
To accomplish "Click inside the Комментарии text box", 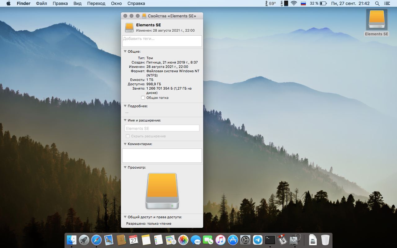I will pos(162,156).
